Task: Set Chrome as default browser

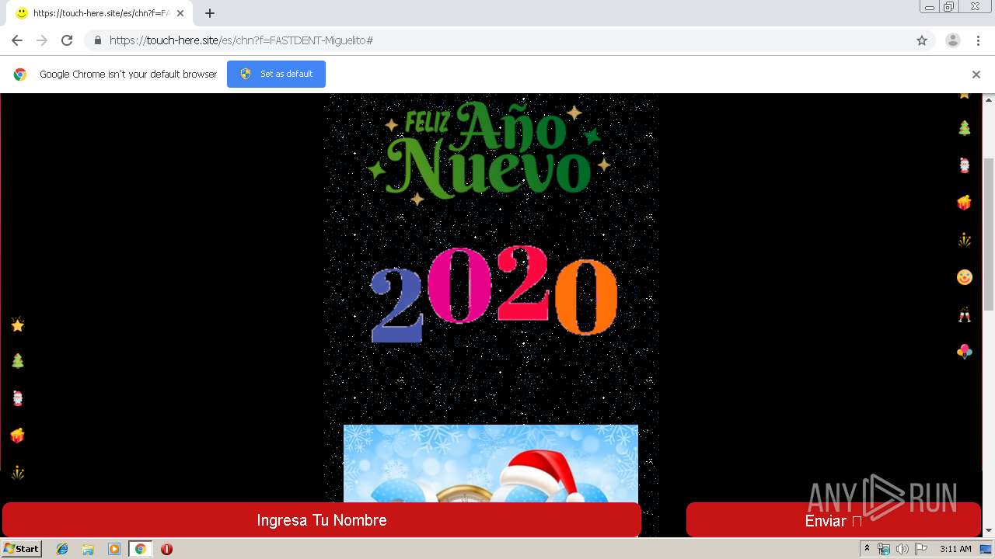Action: [x=276, y=74]
